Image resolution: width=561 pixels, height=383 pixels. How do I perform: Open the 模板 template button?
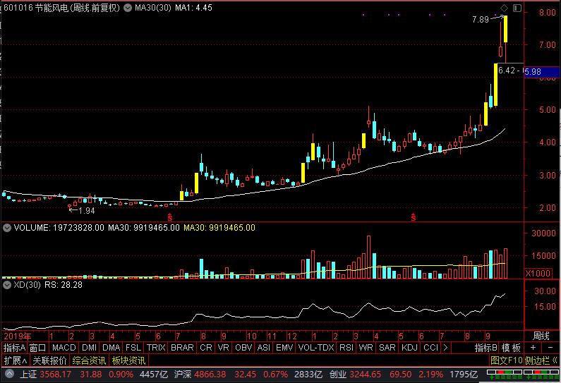point(511,348)
